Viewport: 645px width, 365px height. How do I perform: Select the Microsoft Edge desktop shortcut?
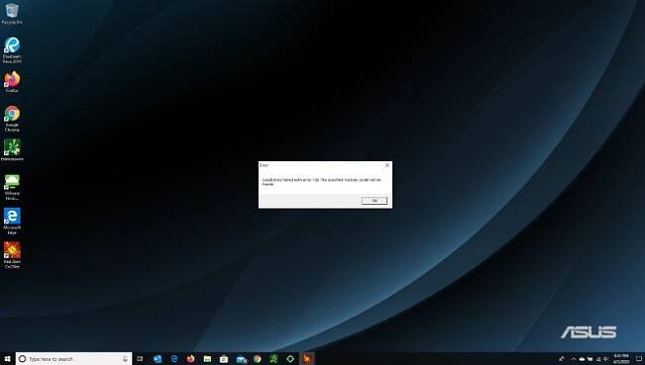[12, 221]
